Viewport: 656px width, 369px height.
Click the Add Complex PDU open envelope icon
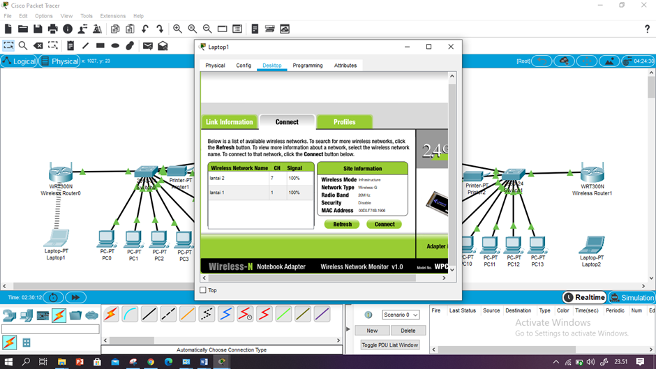point(163,45)
